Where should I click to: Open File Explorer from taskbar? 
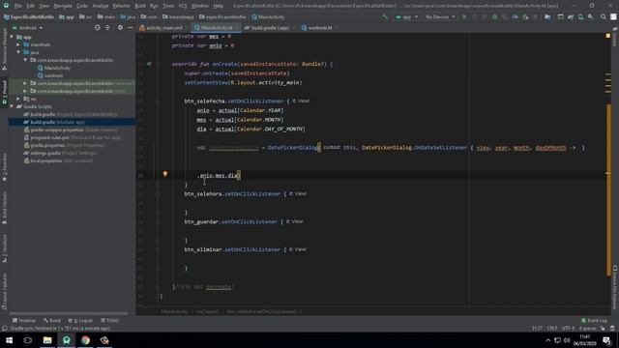(x=47, y=340)
